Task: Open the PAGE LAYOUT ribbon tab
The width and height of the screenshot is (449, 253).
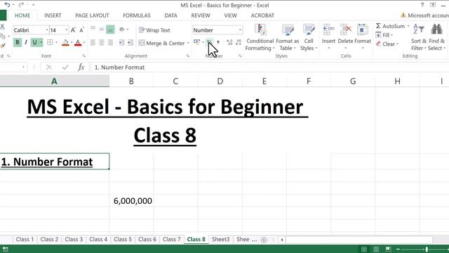Action: coord(92,15)
